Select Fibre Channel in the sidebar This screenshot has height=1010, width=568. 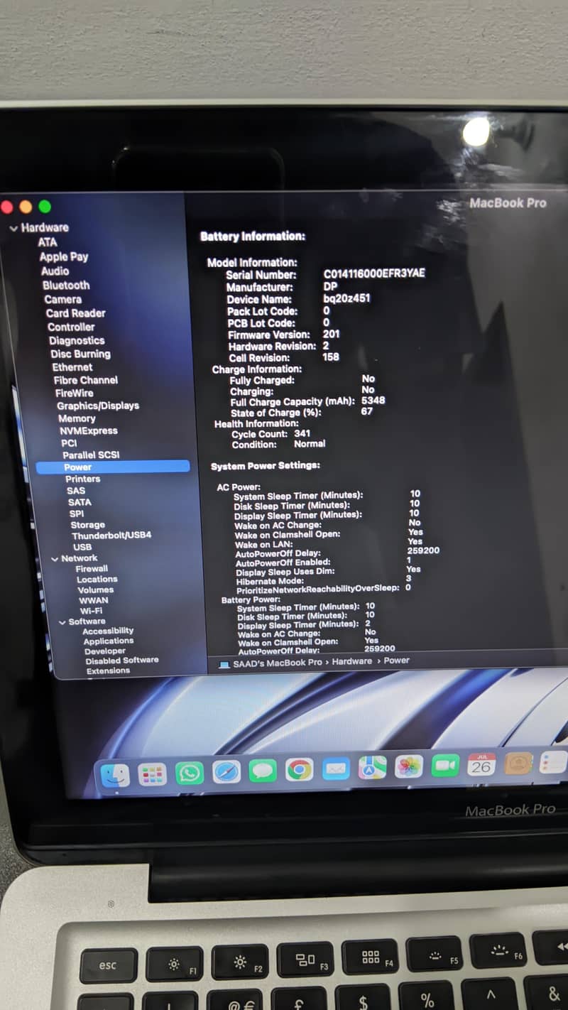[x=86, y=380]
